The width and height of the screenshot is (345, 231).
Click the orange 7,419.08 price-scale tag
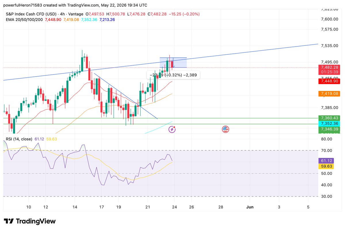tap(329, 93)
